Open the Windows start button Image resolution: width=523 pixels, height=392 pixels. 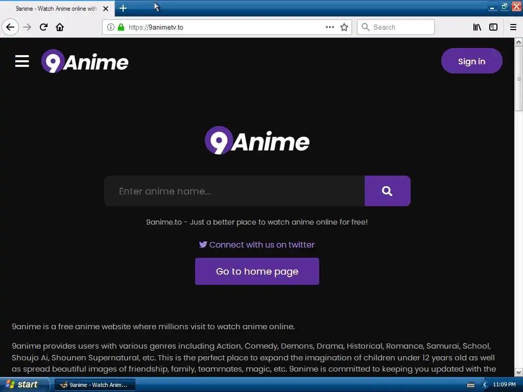[24, 385]
